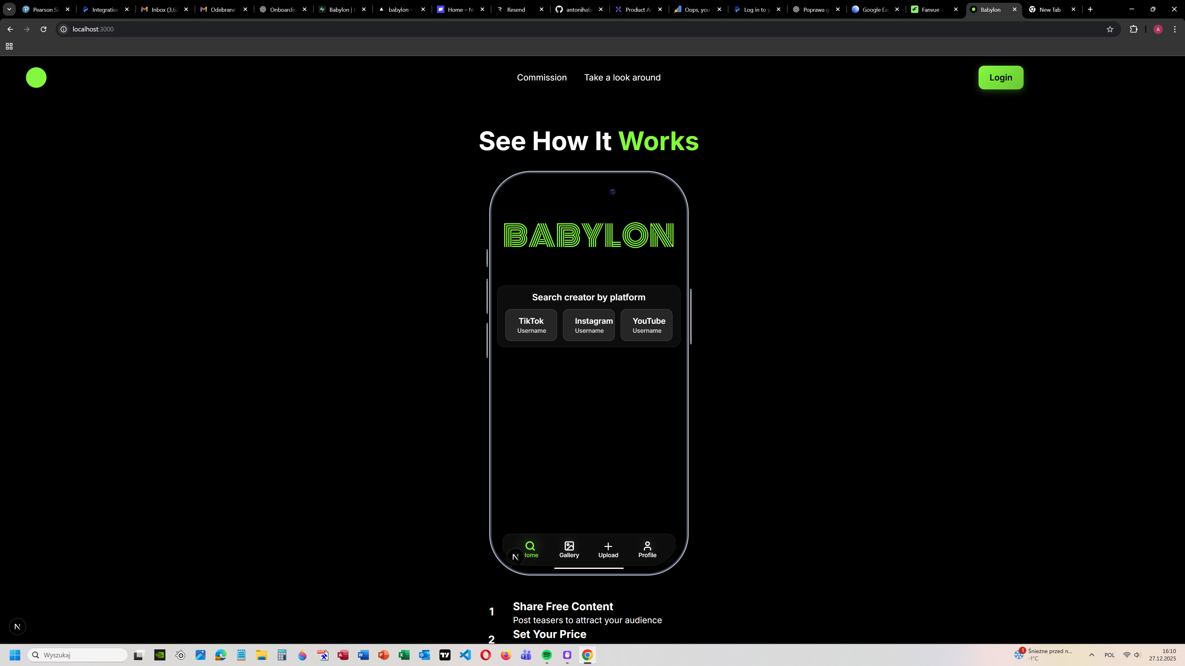Choose the YouTube Username platform card
Screen dimensions: 1185x666
coord(646,325)
